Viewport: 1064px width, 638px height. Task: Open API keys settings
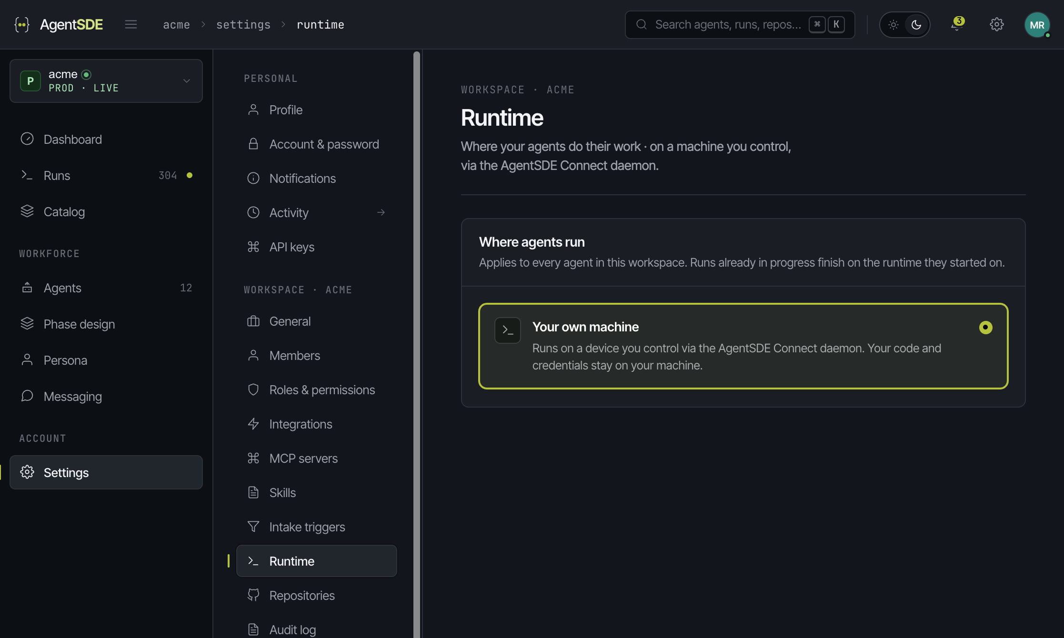(317, 247)
